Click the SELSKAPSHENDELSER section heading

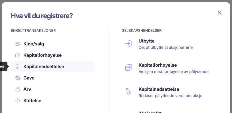tap(142, 31)
